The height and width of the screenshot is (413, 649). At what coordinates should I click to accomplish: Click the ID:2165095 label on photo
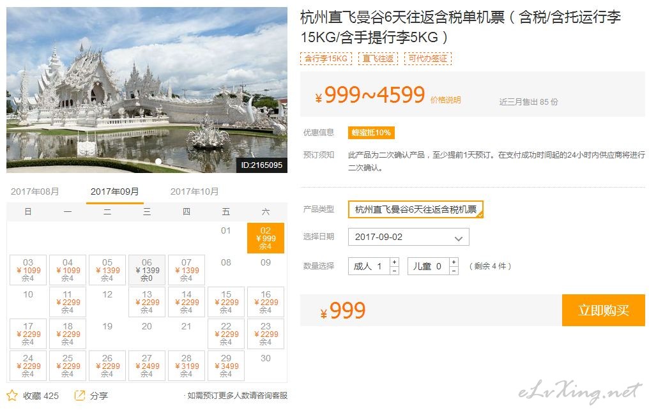[x=262, y=165]
